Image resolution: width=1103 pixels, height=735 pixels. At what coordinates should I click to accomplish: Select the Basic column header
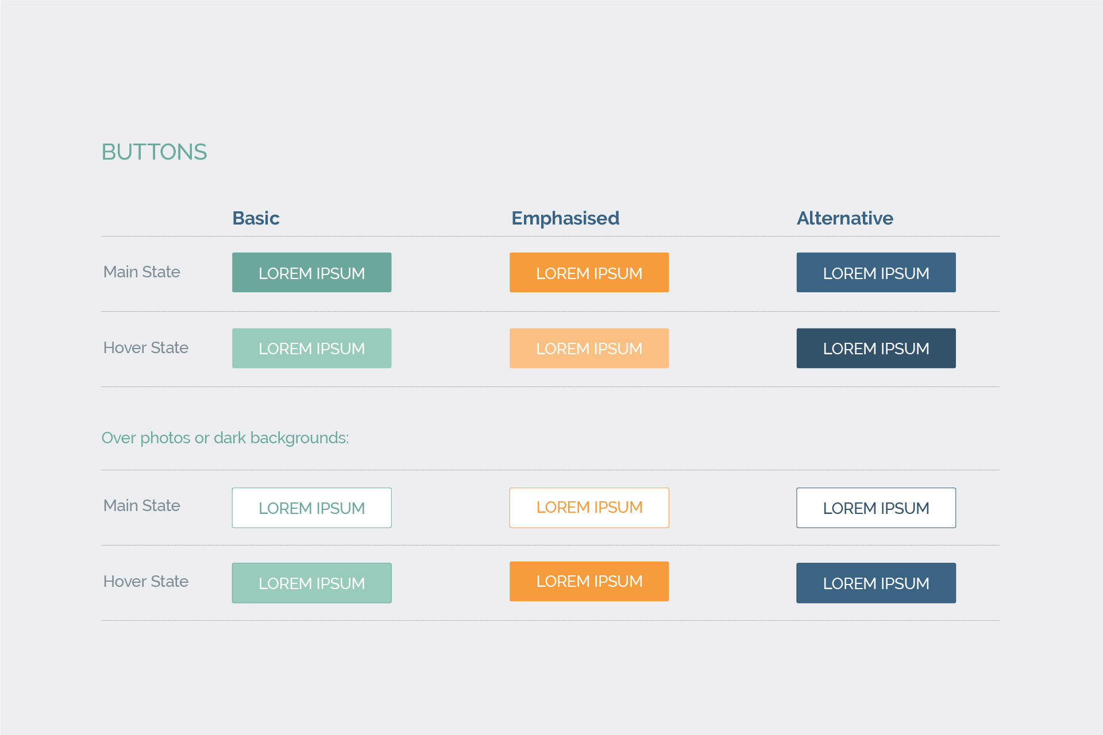(256, 218)
